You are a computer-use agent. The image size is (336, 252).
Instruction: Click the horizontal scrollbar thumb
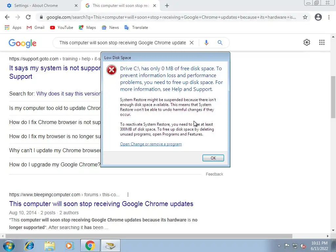(149, 236)
